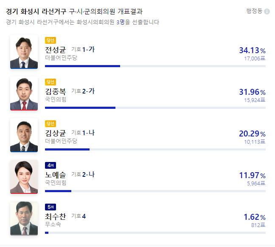275x247 pixels.
Task: Click the 34.13% vote percentage
Action: [252, 51]
